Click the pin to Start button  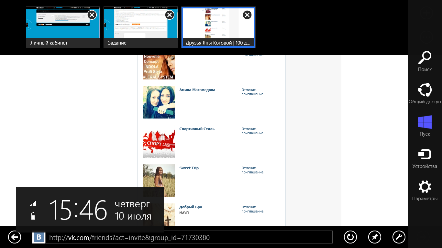click(x=375, y=237)
